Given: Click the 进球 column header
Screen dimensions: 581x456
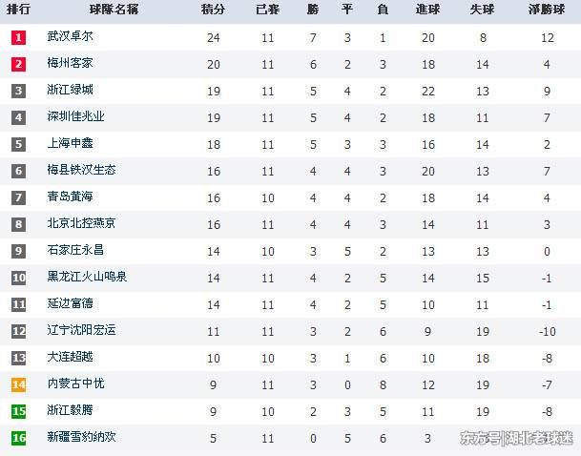Looking at the screenshot, I should click(x=428, y=10).
